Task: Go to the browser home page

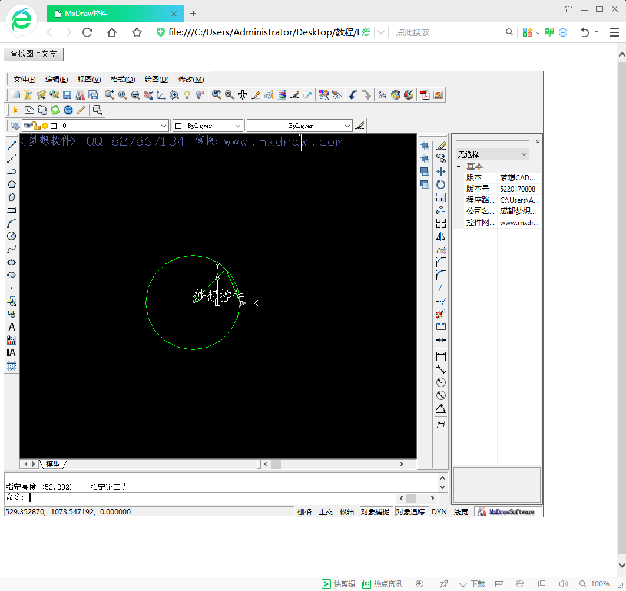Action: coord(112,32)
